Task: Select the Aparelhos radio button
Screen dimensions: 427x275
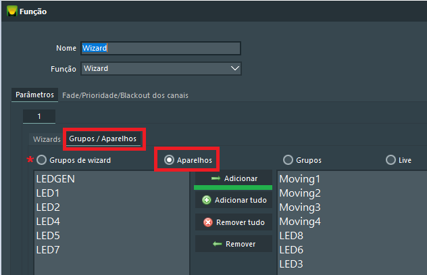Action: (x=169, y=160)
